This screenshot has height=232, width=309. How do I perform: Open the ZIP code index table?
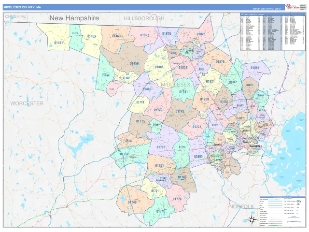coord(272,31)
